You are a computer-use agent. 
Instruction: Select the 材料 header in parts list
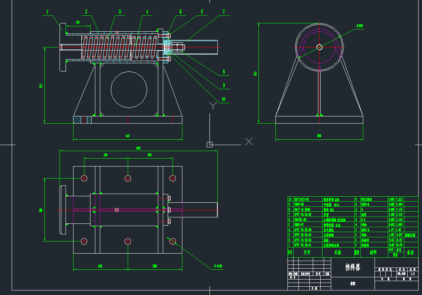tap(373, 252)
